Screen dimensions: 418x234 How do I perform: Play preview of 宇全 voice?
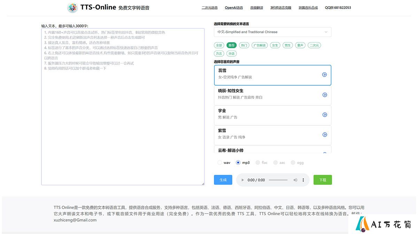pyautogui.click(x=325, y=115)
